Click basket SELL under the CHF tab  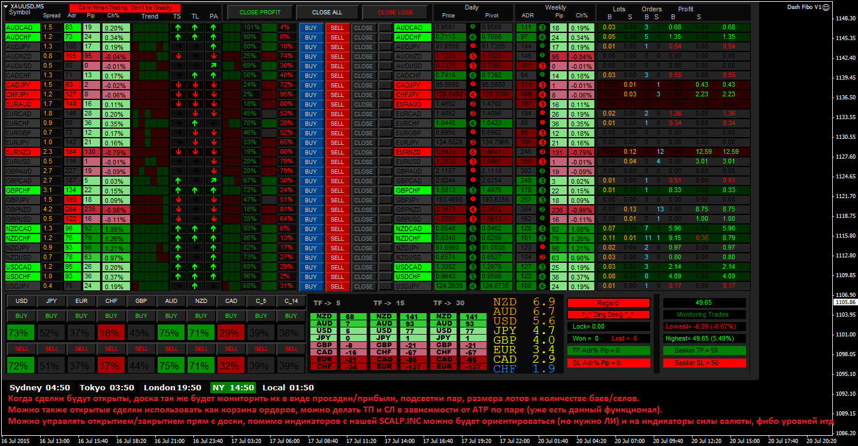[111, 348]
